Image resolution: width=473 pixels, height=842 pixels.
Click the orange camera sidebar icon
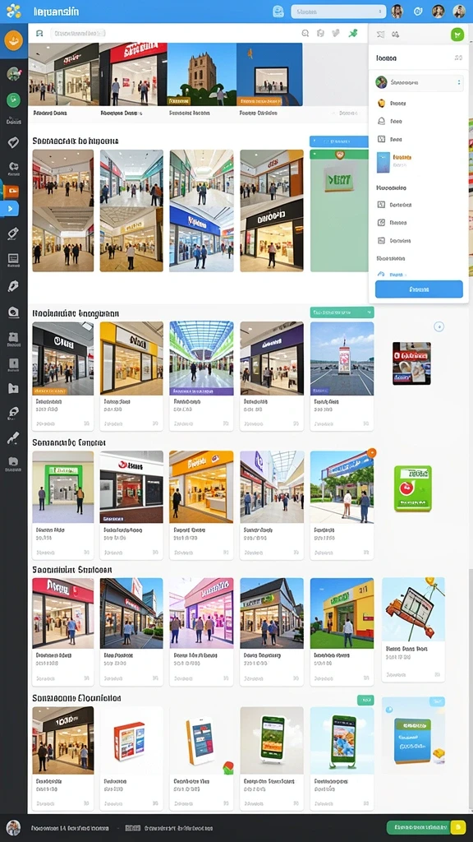[x=11, y=191]
